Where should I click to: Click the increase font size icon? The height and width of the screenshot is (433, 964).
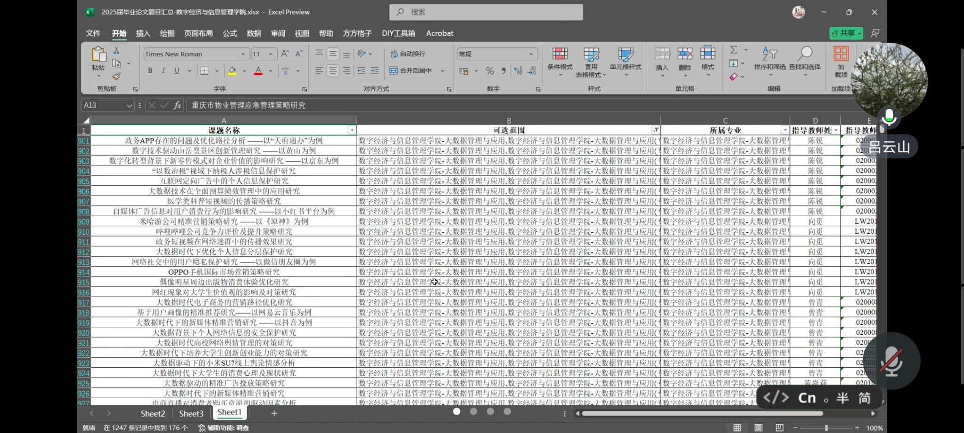tap(285, 54)
